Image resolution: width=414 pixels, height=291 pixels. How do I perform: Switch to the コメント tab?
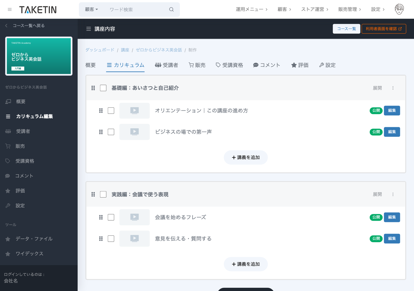point(266,65)
